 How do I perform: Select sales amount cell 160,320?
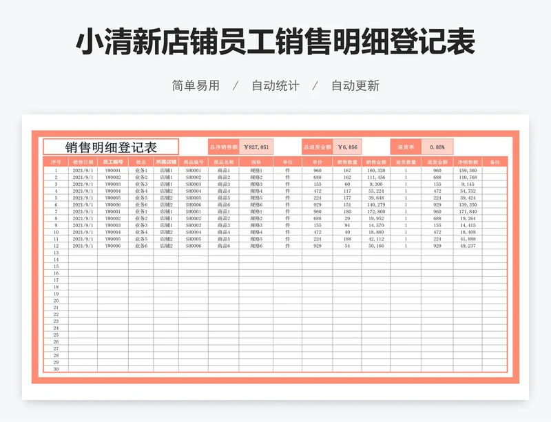coord(376,171)
